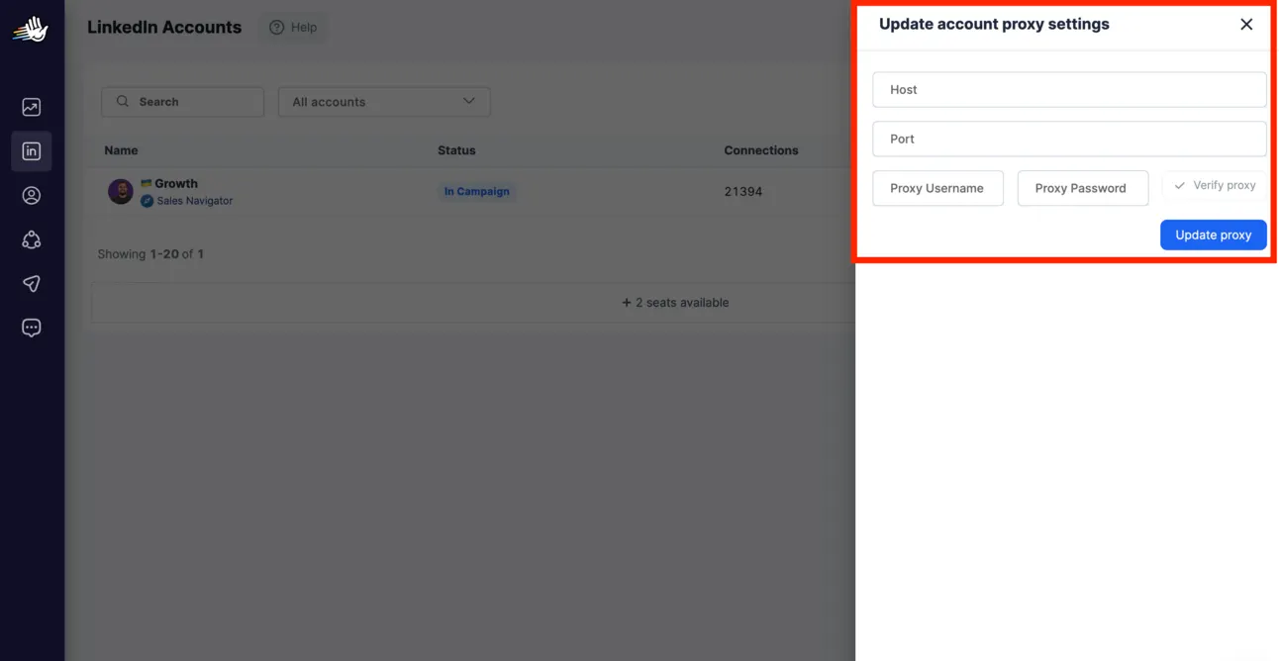Click the LinkedIn Accounts page title
Screen dimensions: 1279x661
click(x=164, y=28)
